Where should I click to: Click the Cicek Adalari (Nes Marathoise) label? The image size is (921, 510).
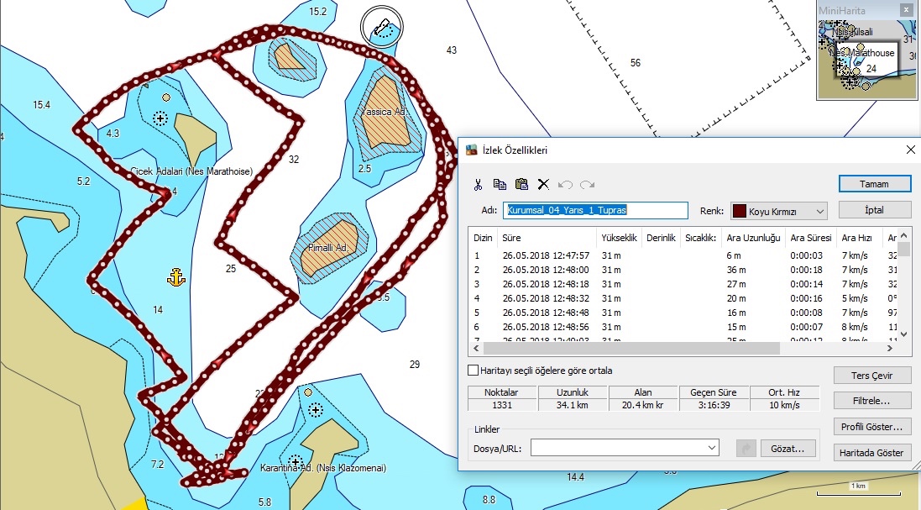coord(191,171)
